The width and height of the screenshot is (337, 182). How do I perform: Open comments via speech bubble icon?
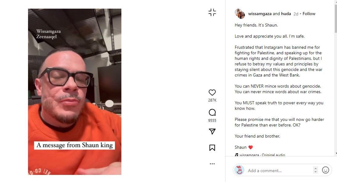tap(212, 112)
